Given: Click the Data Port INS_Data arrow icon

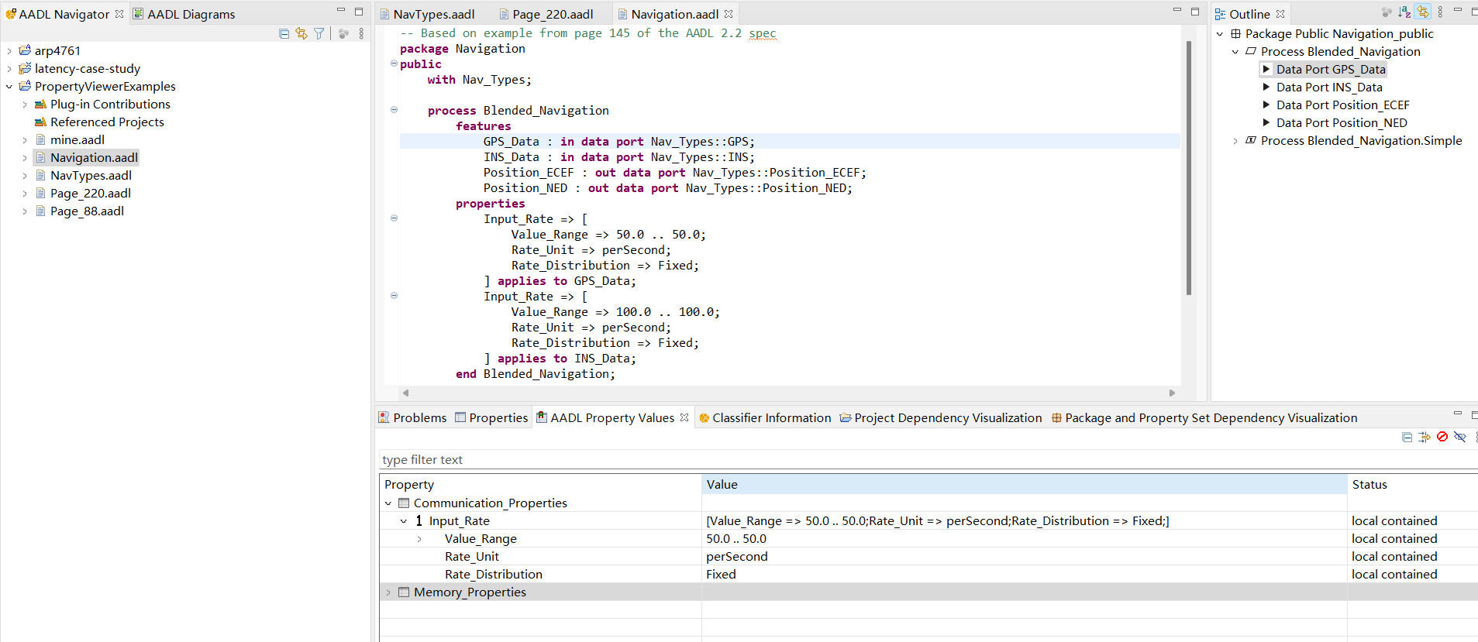Looking at the screenshot, I should pos(1266,87).
